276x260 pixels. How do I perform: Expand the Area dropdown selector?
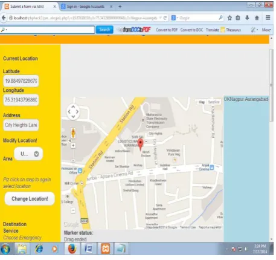(x=28, y=154)
